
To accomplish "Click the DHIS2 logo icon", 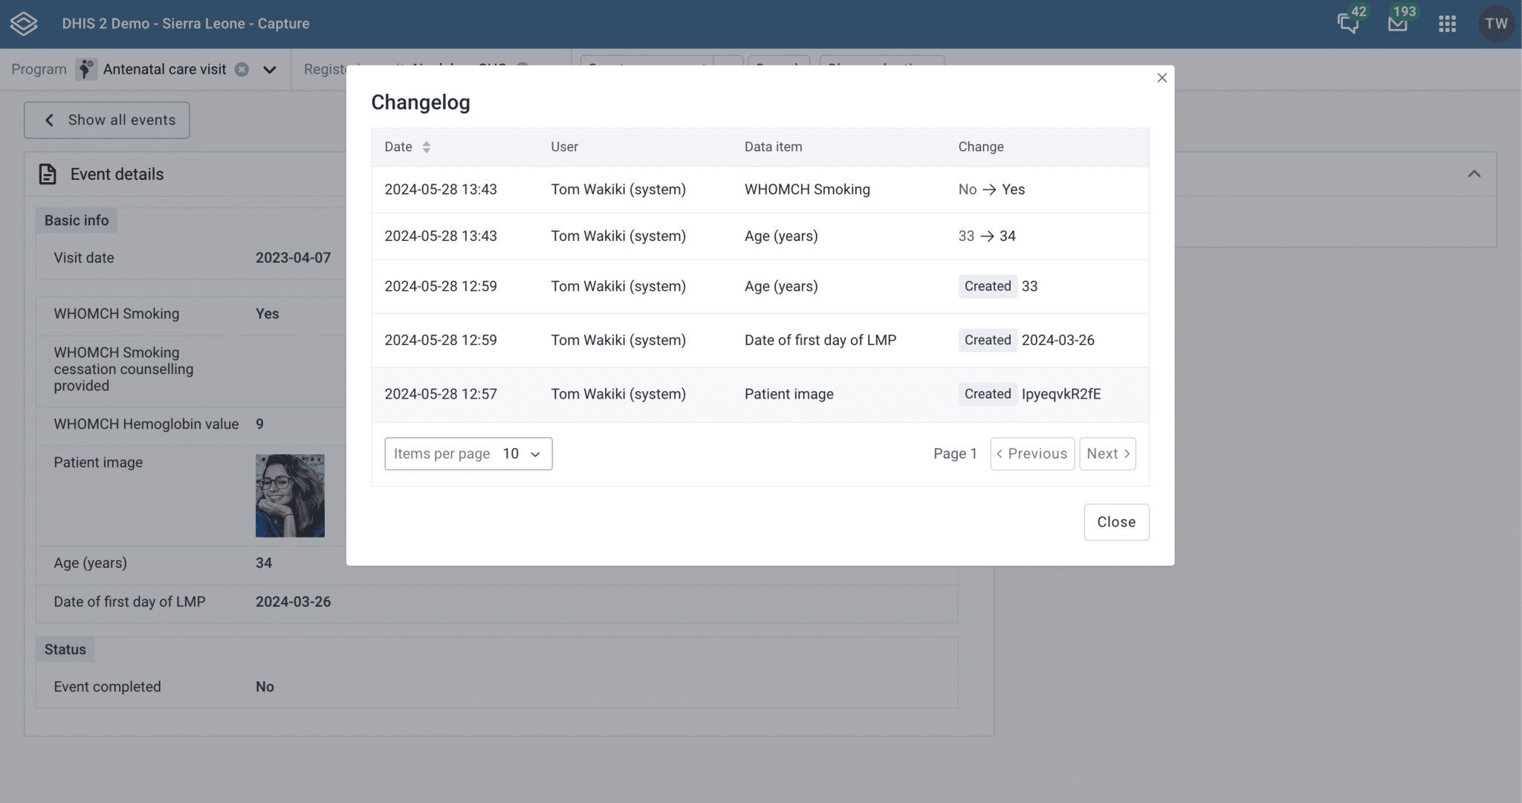I will pyautogui.click(x=23, y=23).
